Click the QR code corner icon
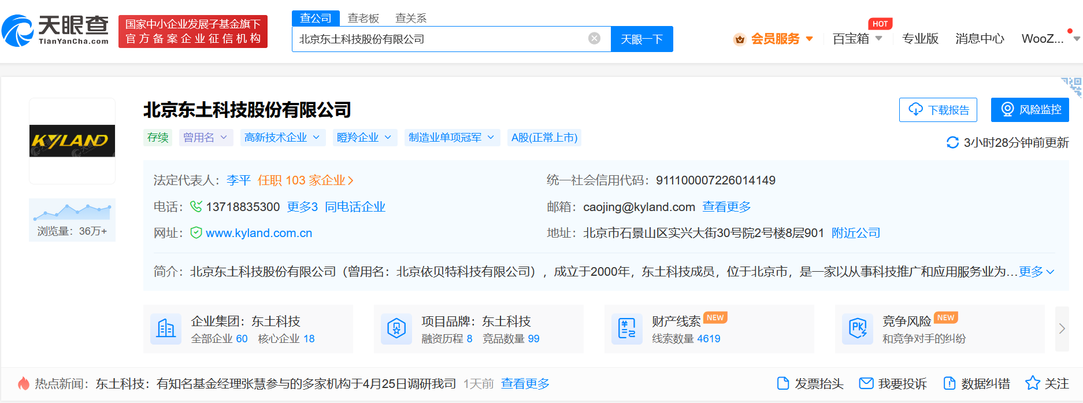The height and width of the screenshot is (403, 1083). click(1072, 87)
